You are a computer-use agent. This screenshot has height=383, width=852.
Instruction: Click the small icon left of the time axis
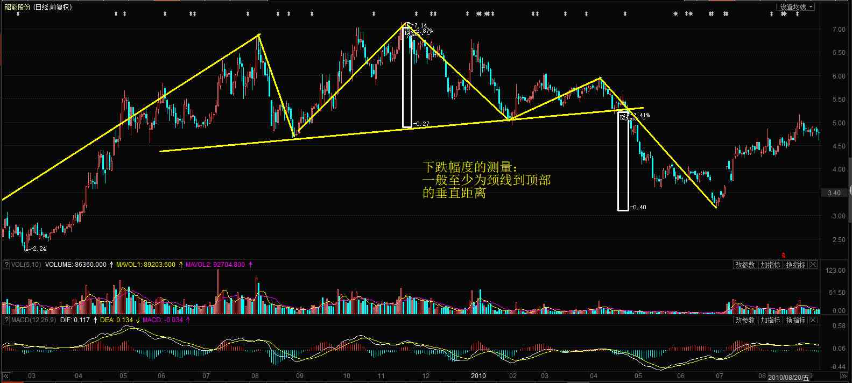[x=6, y=376]
